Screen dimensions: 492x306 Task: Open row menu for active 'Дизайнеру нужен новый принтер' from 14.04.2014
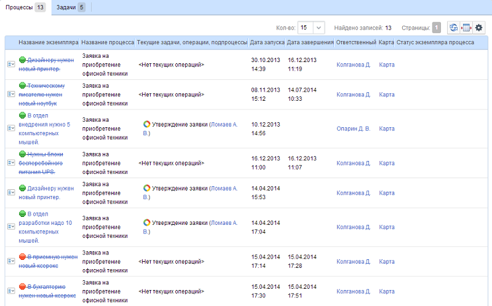(11, 192)
